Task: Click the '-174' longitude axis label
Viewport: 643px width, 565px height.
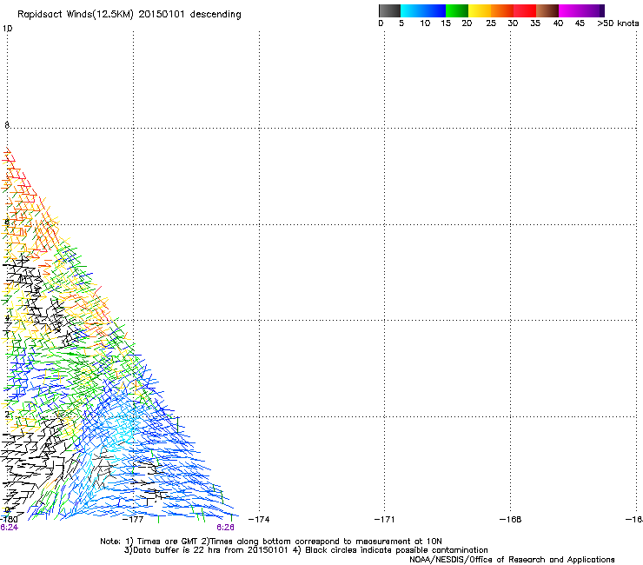Action: click(259, 520)
